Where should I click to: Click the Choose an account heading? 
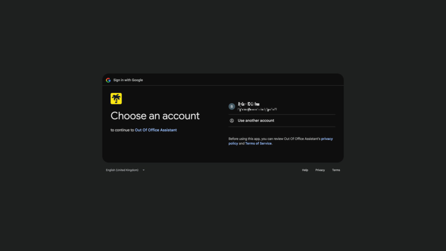155,116
